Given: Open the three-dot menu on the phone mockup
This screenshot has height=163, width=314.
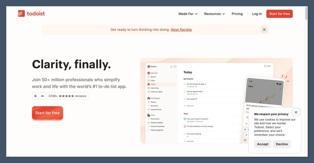Looking at the screenshot, I should tap(280, 89).
